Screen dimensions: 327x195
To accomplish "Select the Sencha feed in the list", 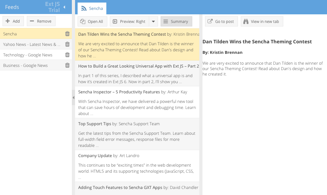I will coord(36,34).
